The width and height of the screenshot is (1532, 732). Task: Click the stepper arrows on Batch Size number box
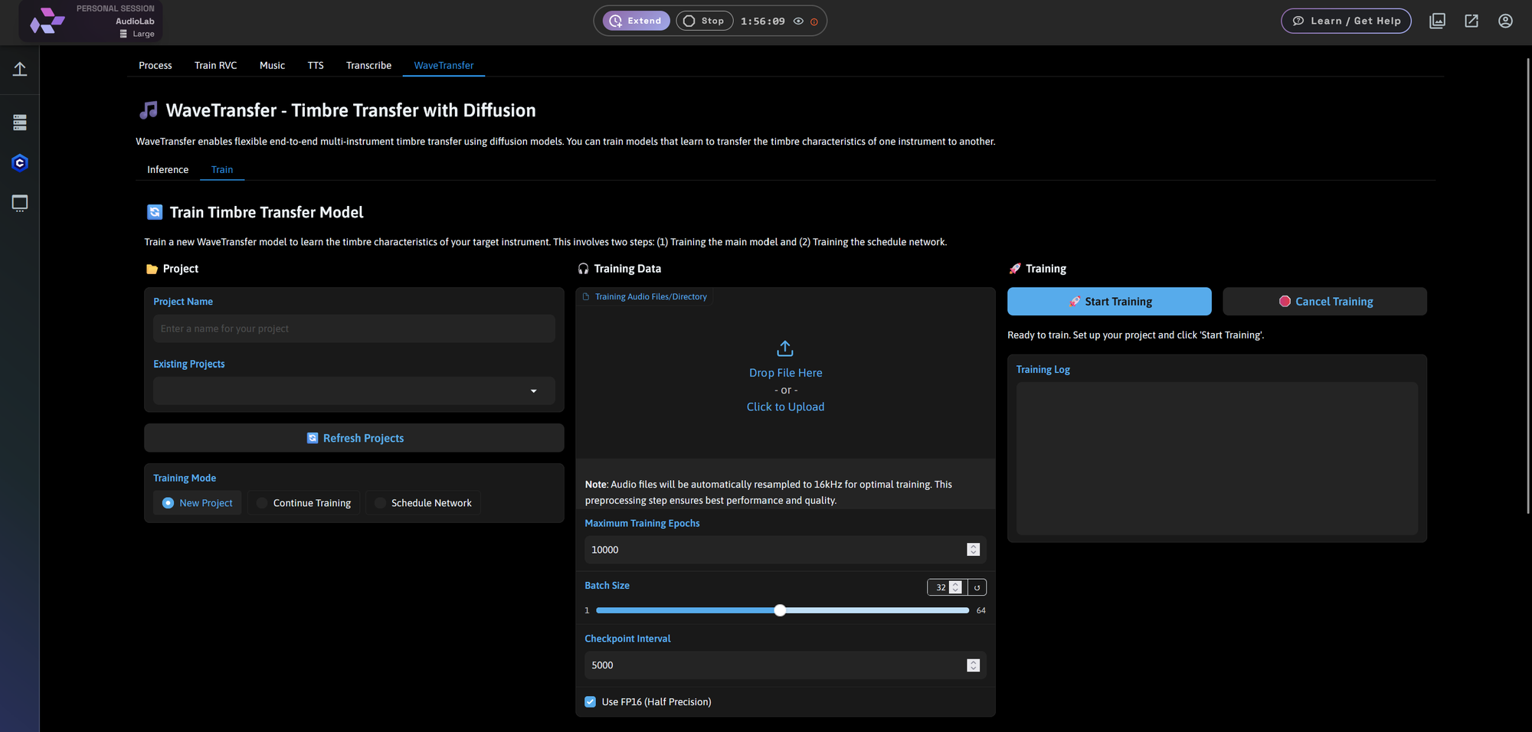(x=955, y=587)
